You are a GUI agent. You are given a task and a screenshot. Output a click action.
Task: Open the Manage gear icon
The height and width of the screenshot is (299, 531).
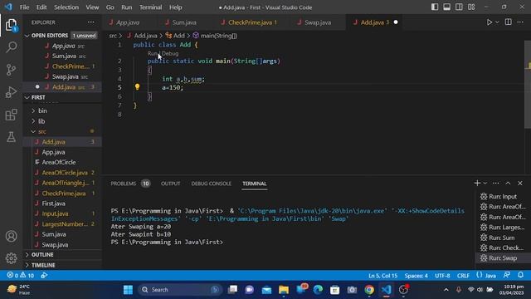pos(11,258)
